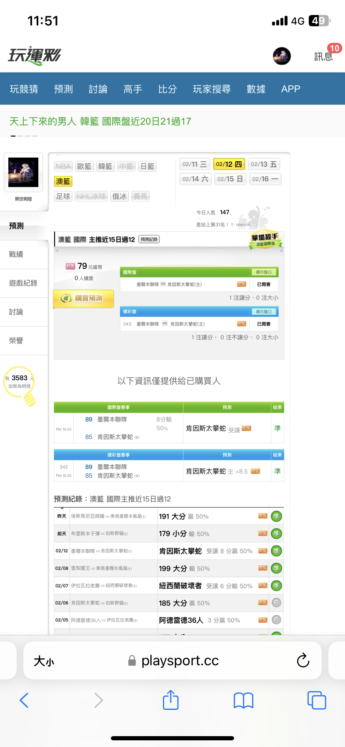345x747 pixels.
Task: Tap the Safari reload icon
Action: (303, 660)
